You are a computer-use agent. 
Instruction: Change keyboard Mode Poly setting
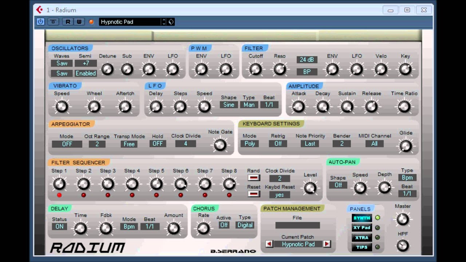tap(250, 144)
